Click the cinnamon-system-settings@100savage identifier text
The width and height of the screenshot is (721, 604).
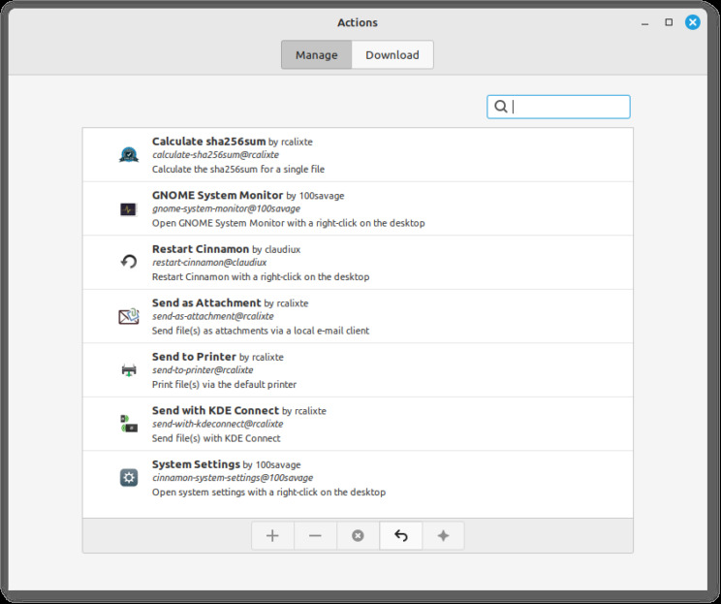coord(233,478)
